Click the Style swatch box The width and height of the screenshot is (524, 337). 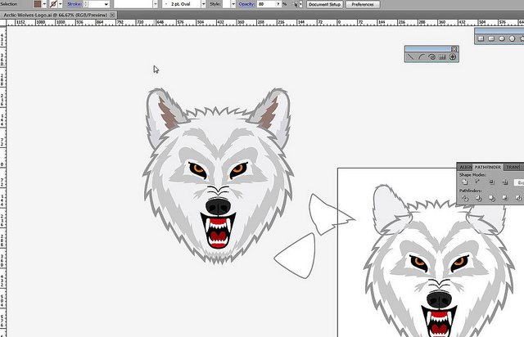[226, 4]
